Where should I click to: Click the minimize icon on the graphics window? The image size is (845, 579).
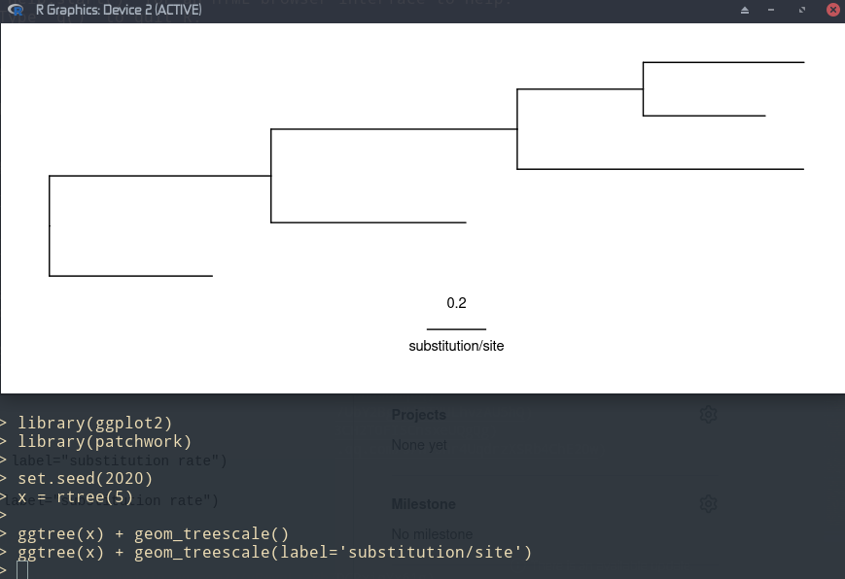772,10
